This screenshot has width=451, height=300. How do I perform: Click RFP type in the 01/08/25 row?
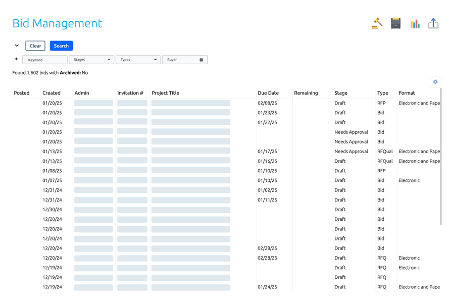381,171
